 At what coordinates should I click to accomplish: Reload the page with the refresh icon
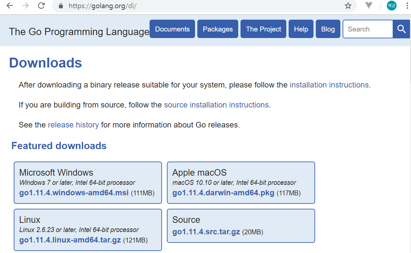point(41,6)
